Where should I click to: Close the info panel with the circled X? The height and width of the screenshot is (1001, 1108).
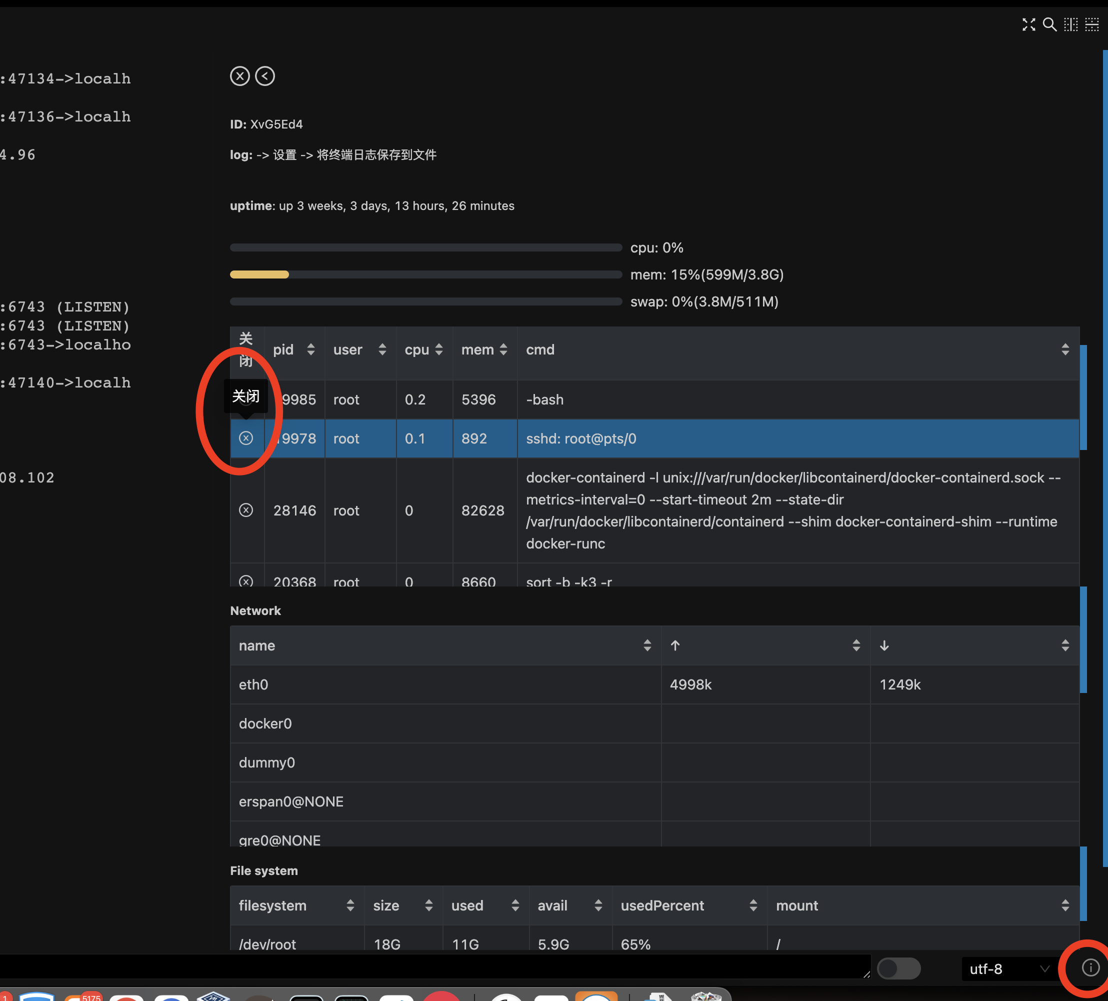239,76
